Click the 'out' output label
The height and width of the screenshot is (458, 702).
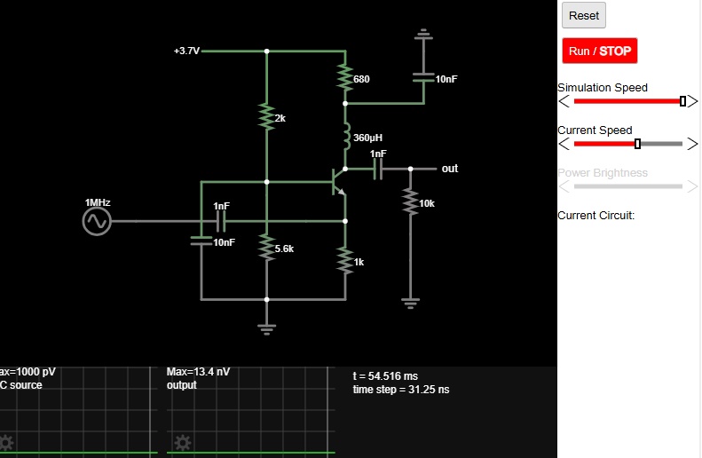[449, 169]
